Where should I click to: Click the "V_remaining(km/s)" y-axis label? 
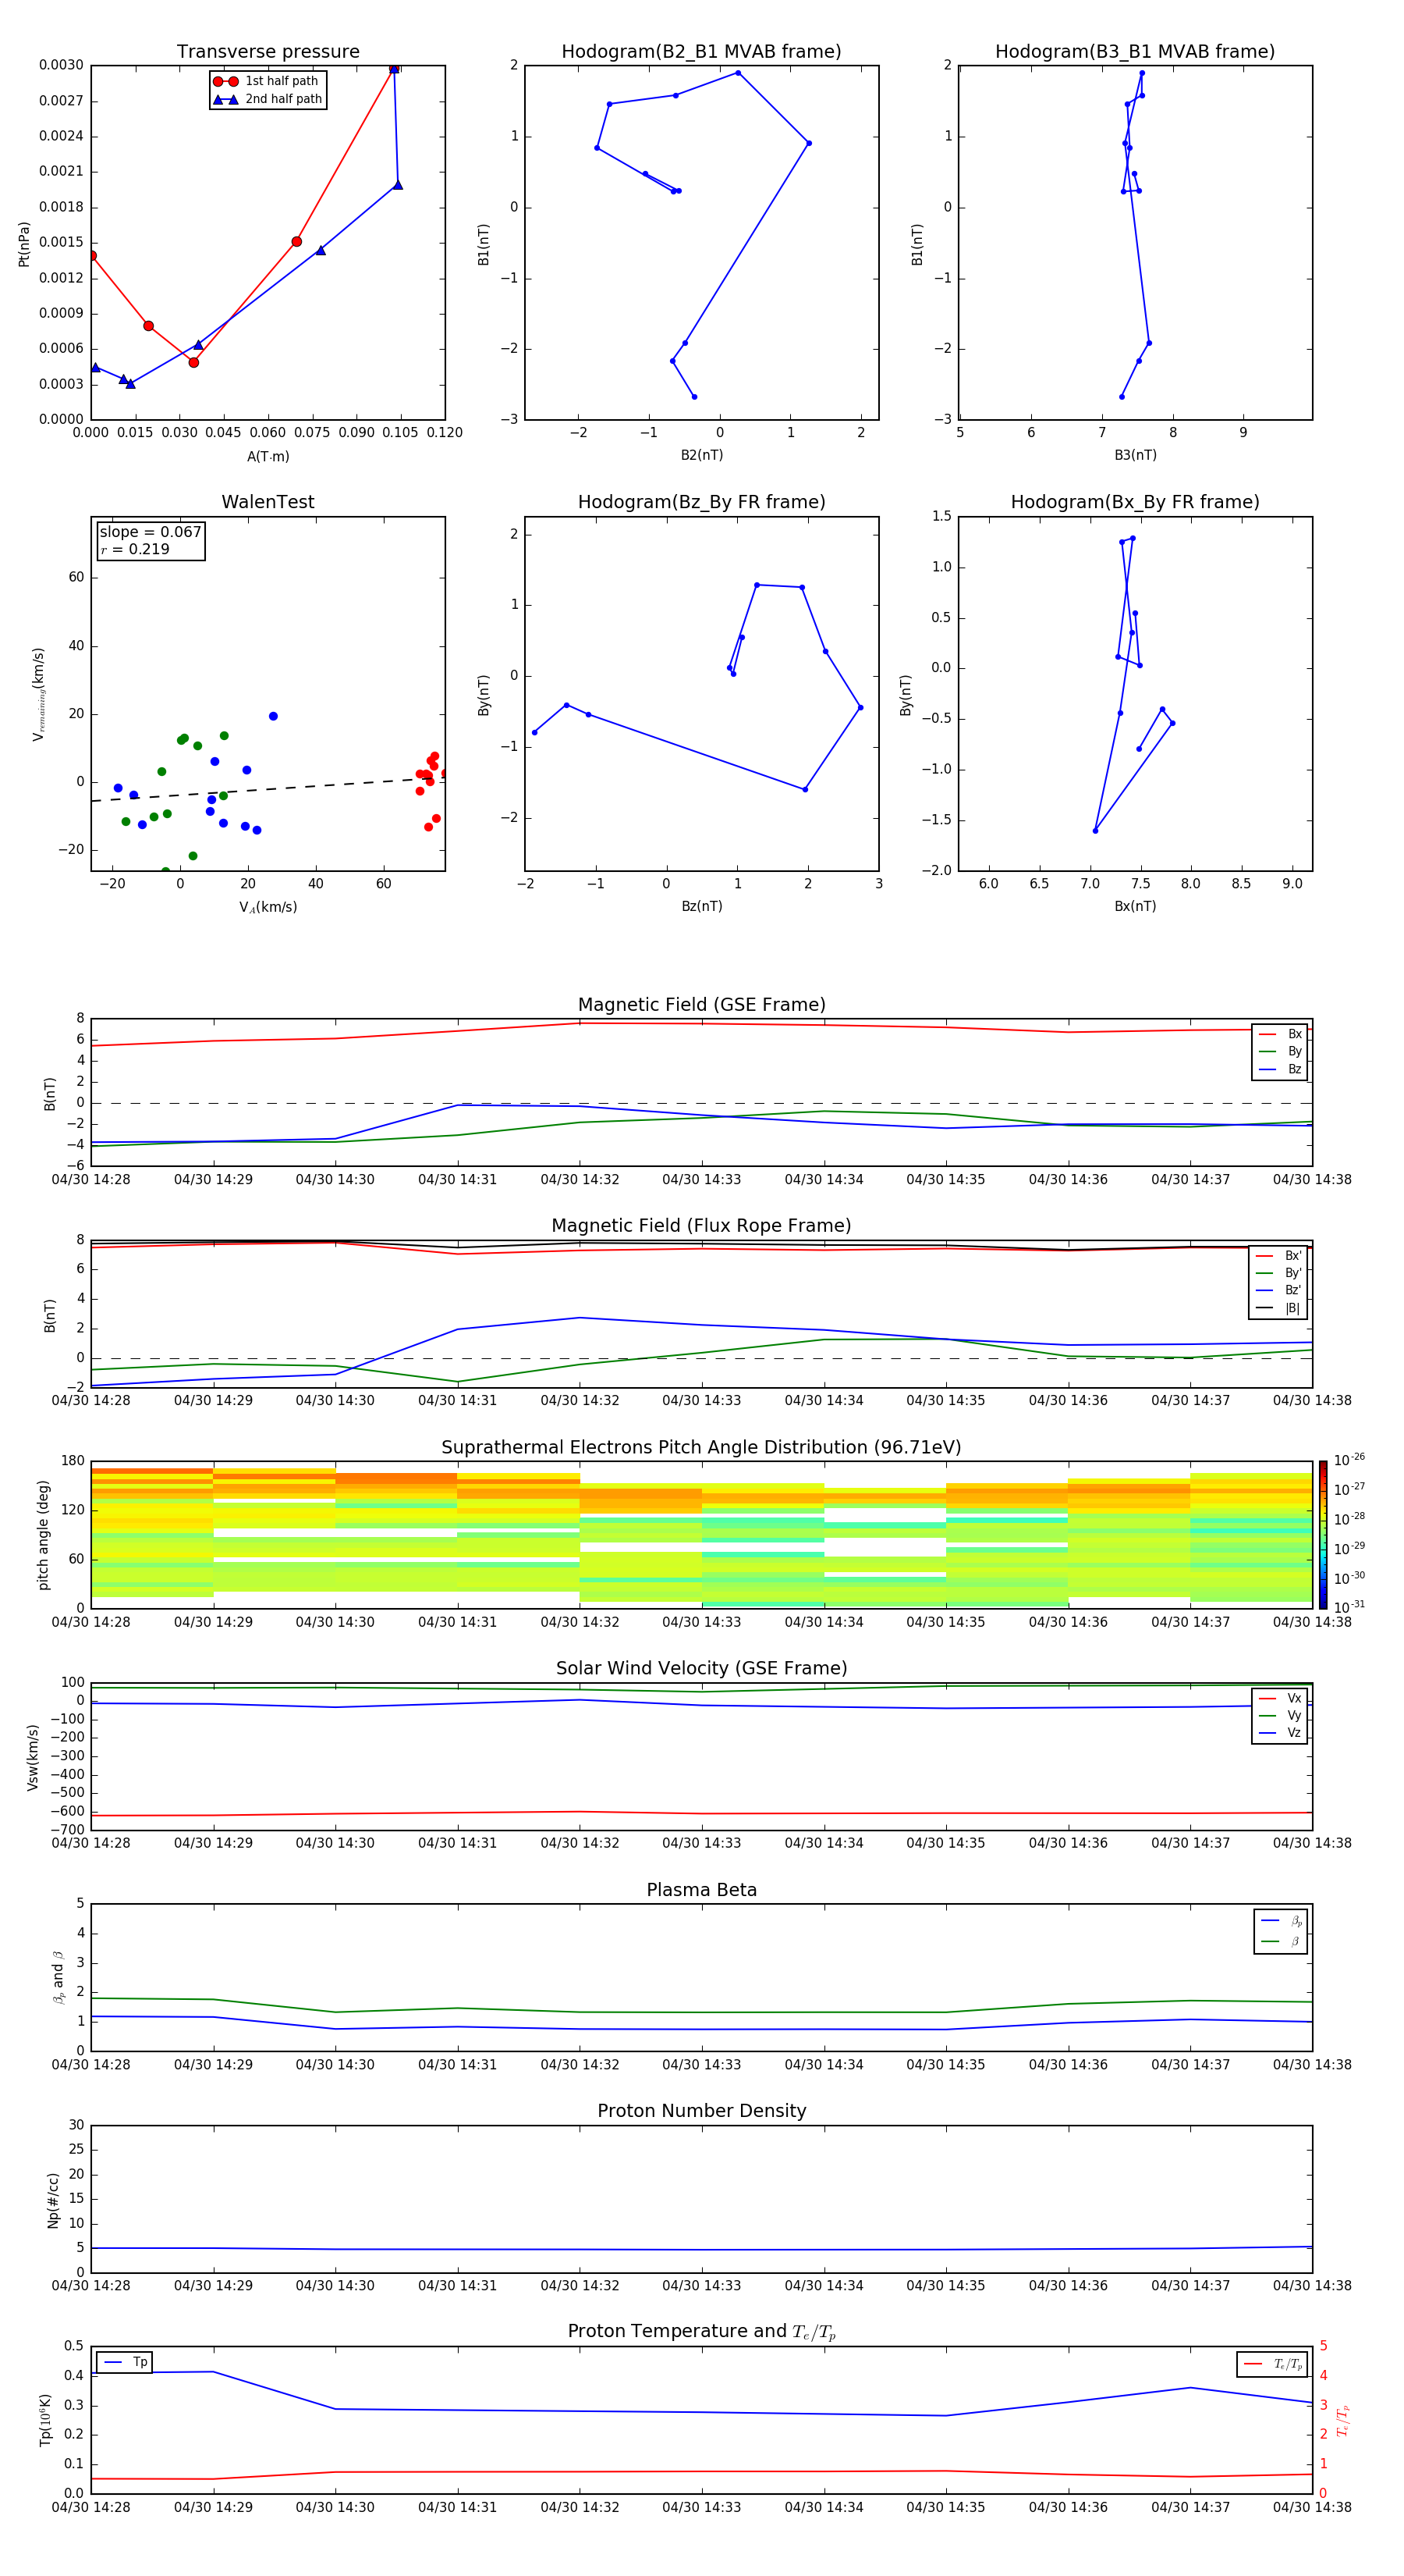click(38, 694)
